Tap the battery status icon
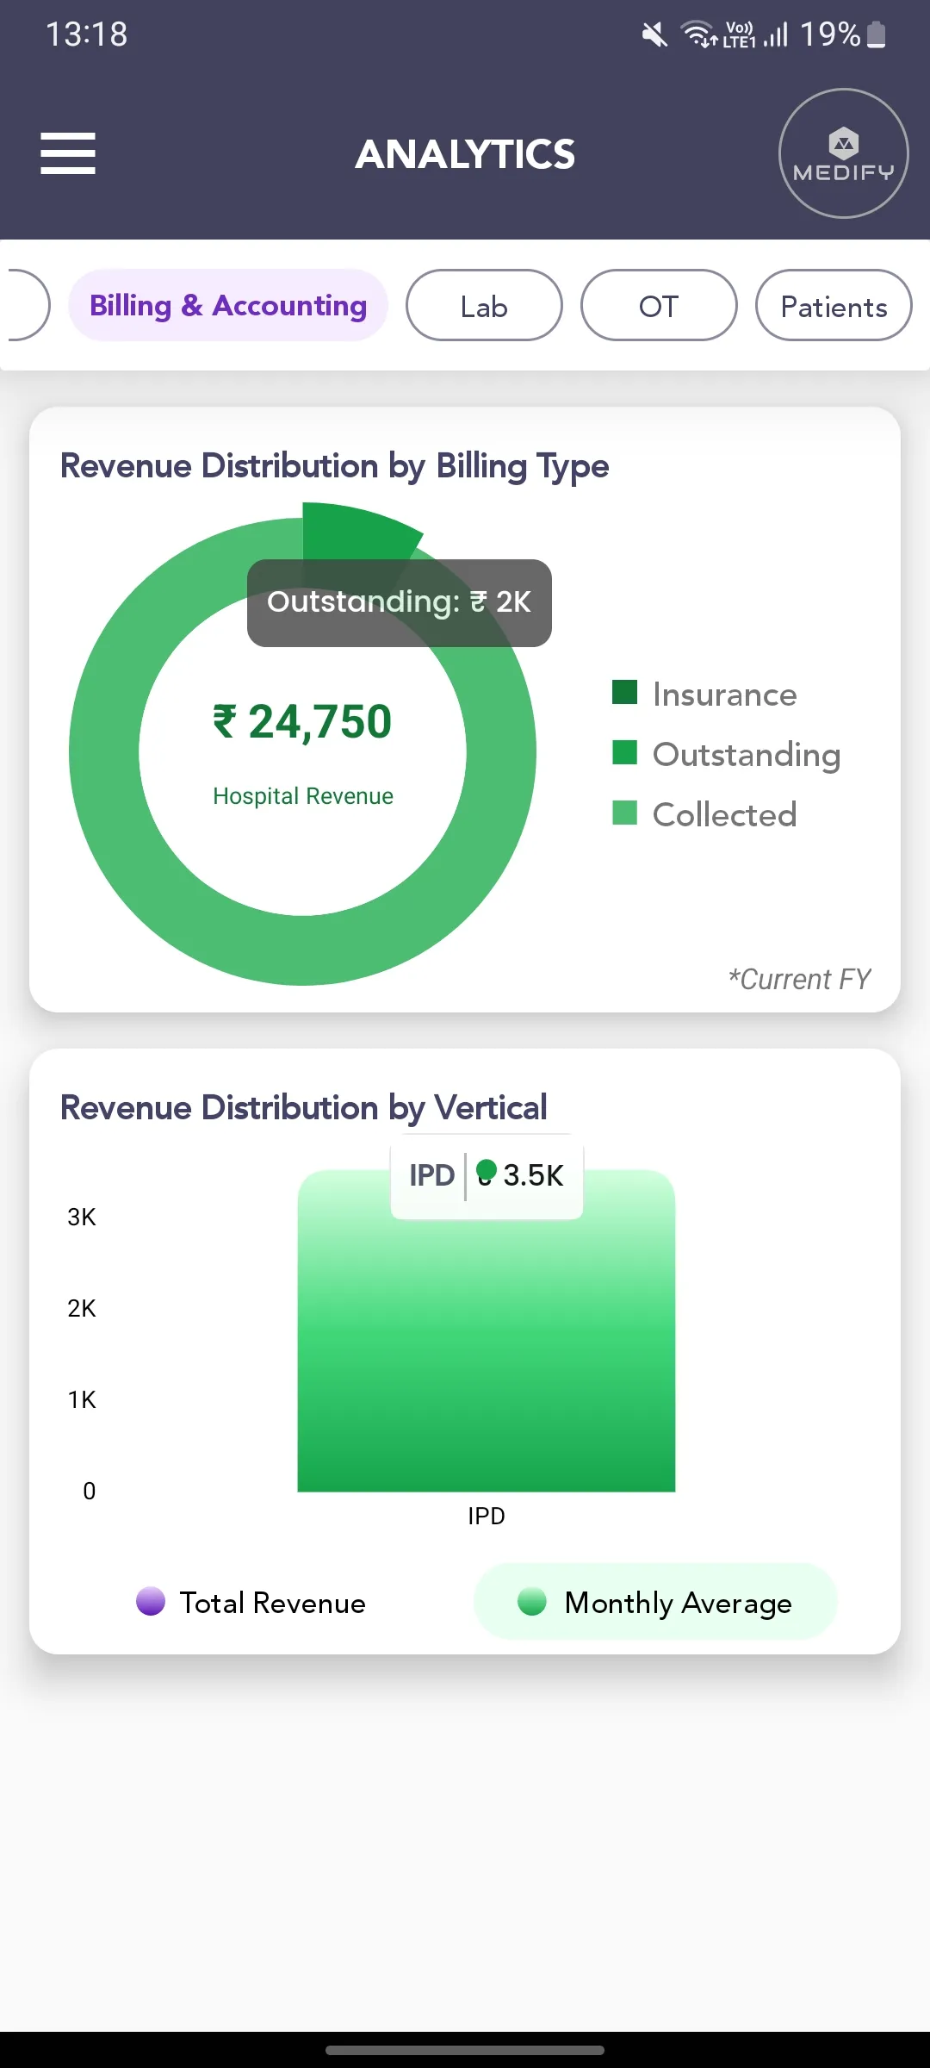 [x=876, y=35]
